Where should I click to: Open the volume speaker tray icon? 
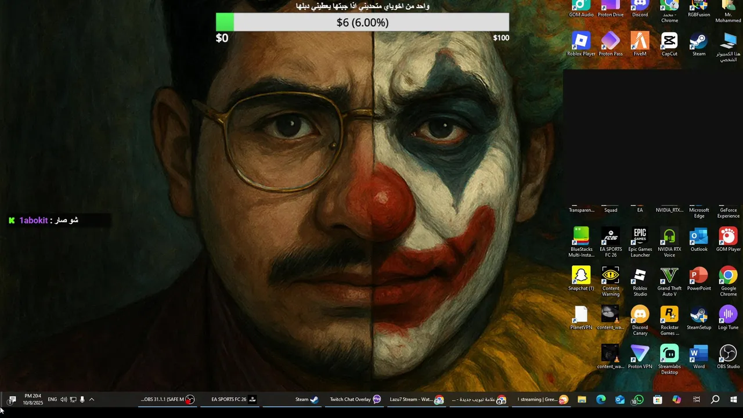64,399
